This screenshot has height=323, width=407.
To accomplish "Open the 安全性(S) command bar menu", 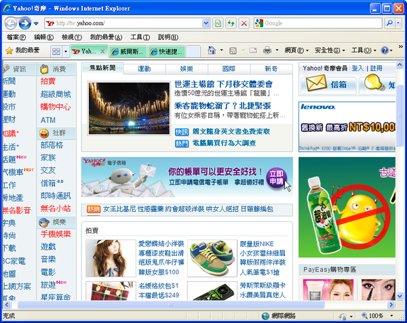I will click(x=330, y=50).
